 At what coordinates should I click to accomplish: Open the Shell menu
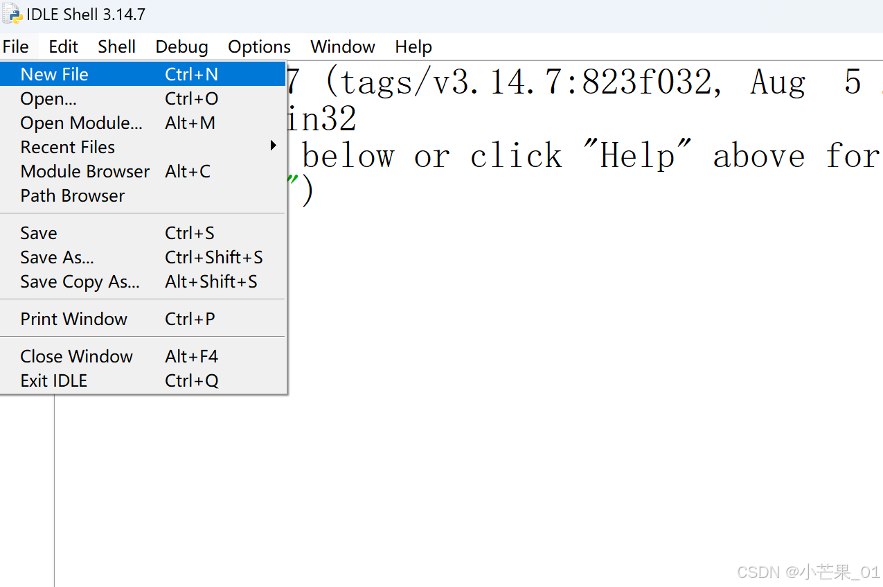(116, 46)
